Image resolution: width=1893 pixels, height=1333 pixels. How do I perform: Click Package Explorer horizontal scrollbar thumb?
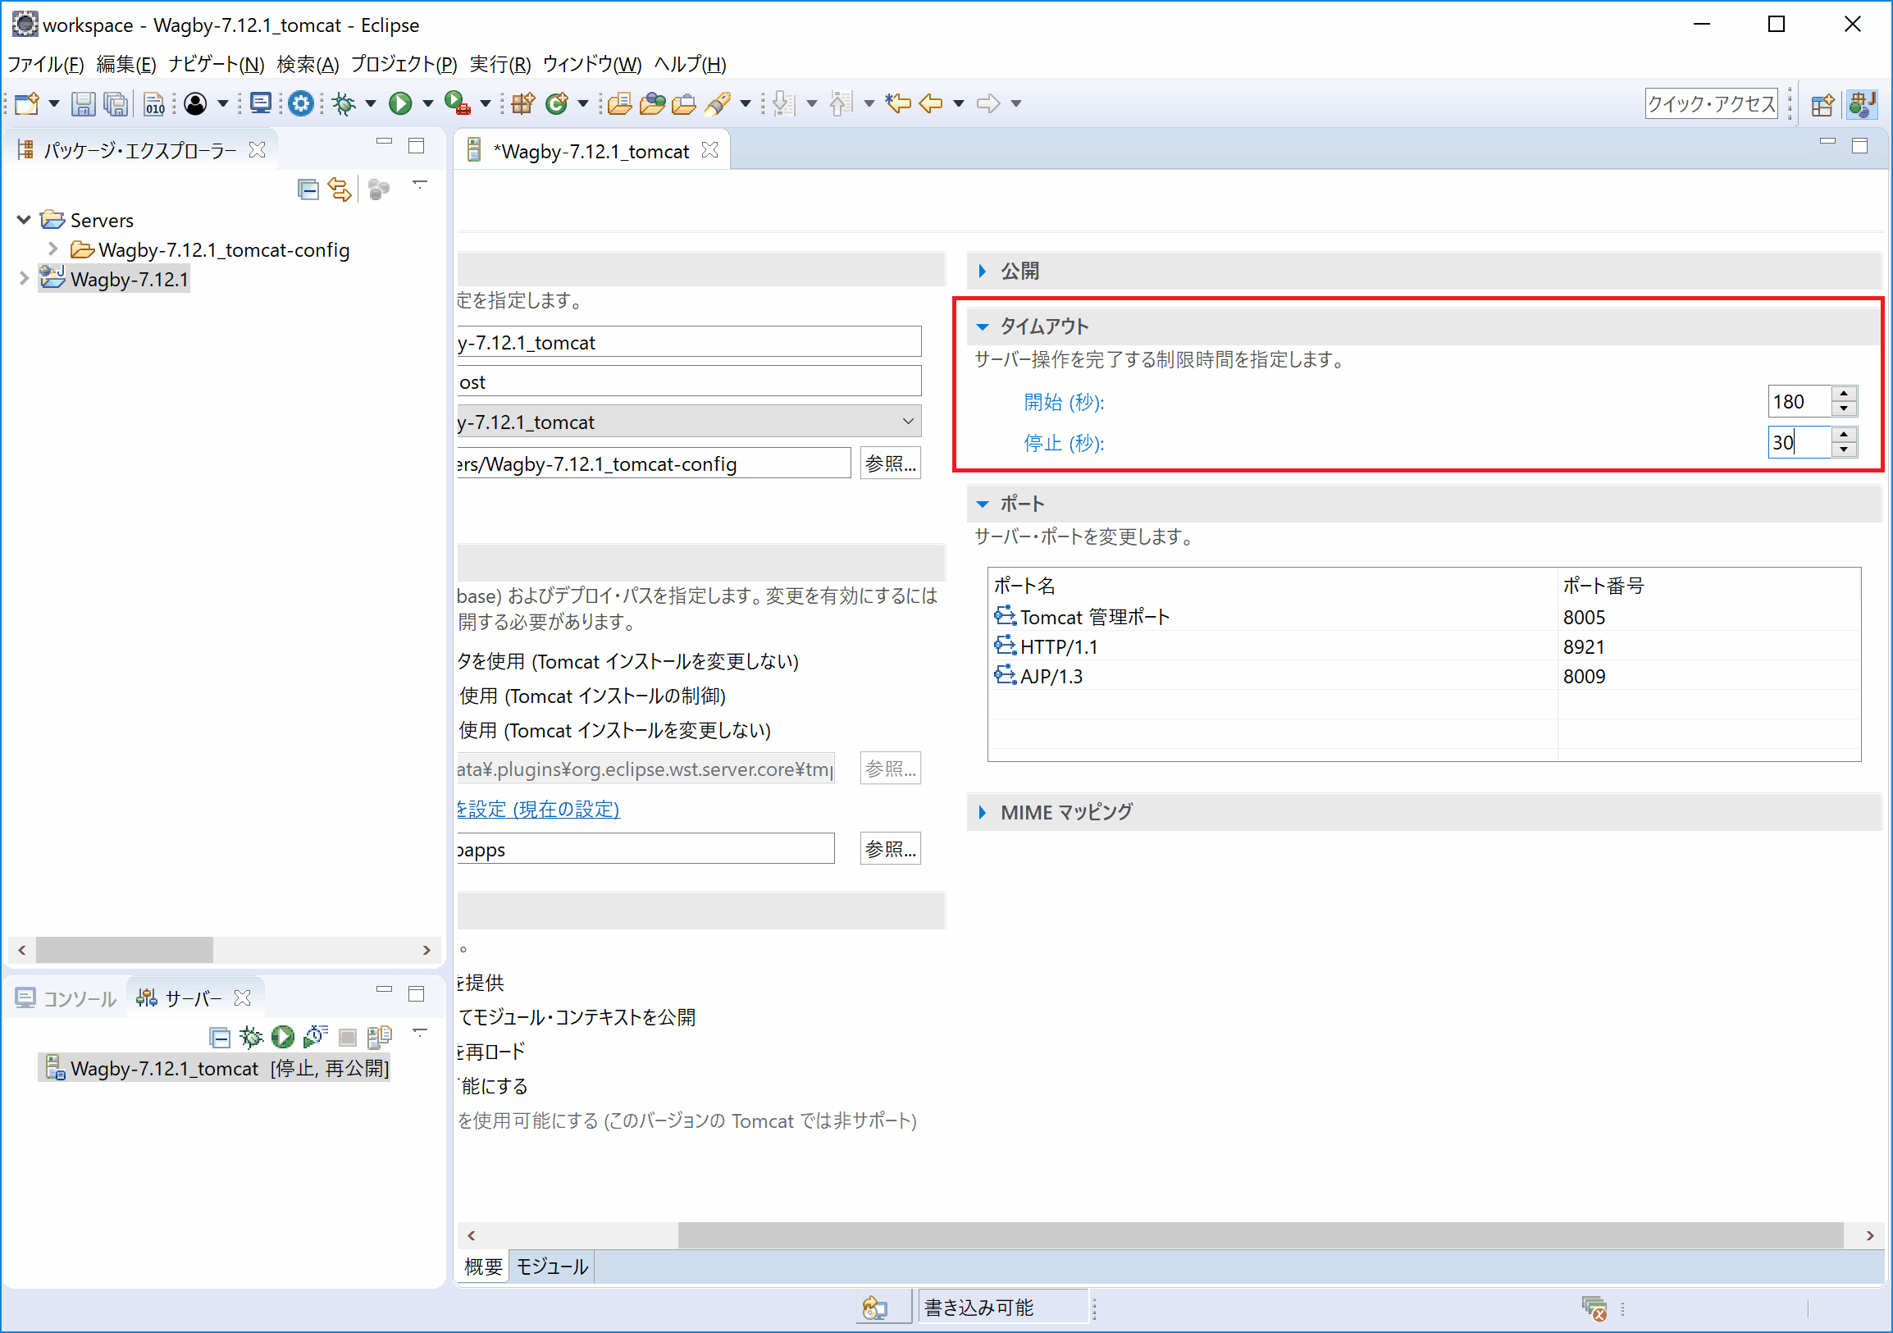tap(125, 951)
